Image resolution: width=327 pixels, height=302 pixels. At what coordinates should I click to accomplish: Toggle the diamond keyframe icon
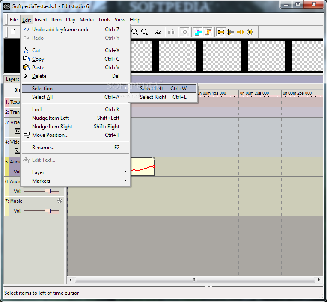click(185, 32)
